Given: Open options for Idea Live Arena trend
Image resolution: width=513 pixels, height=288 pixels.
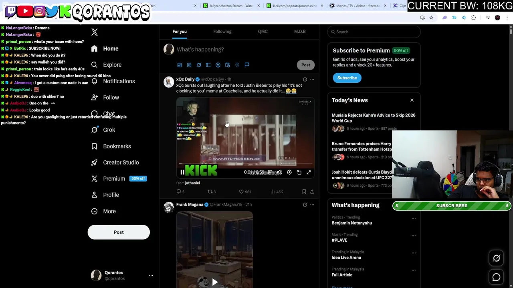Looking at the screenshot, I should tap(414, 253).
